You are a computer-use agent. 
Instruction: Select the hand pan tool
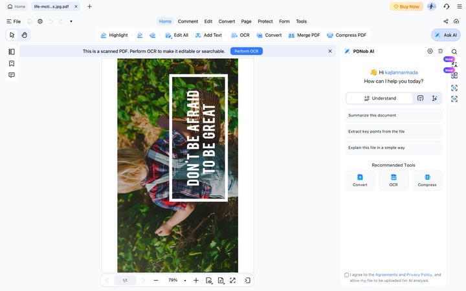(25, 35)
